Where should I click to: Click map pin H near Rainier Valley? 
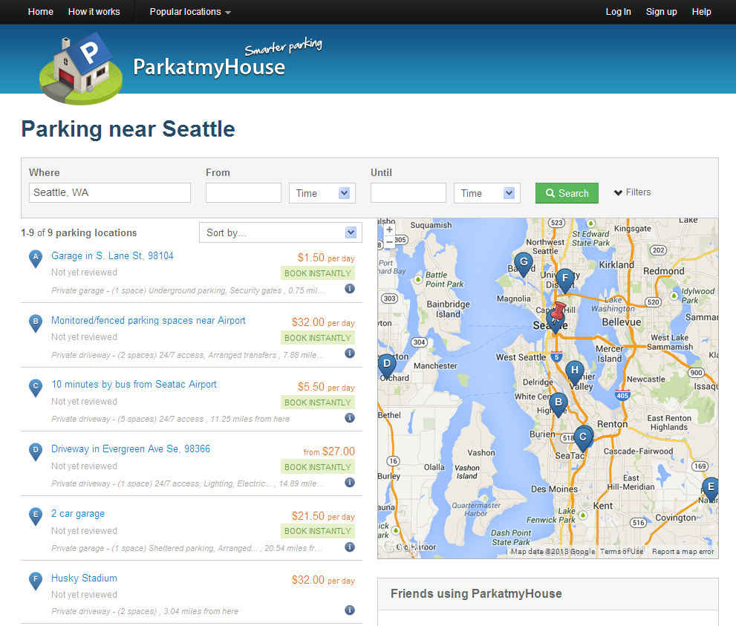(575, 372)
